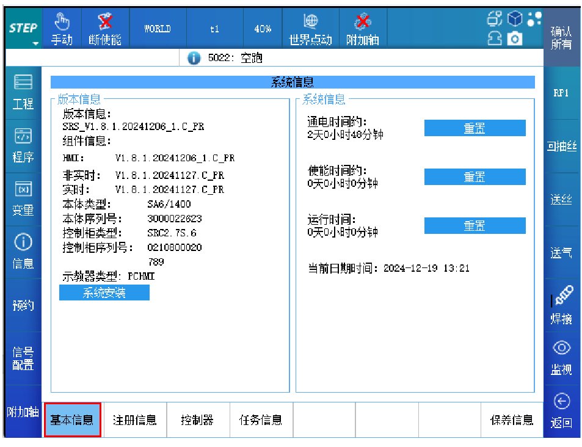582x447 pixels.
Task: Open the WORLD coordinate system selector
Action: pyautogui.click(x=157, y=29)
